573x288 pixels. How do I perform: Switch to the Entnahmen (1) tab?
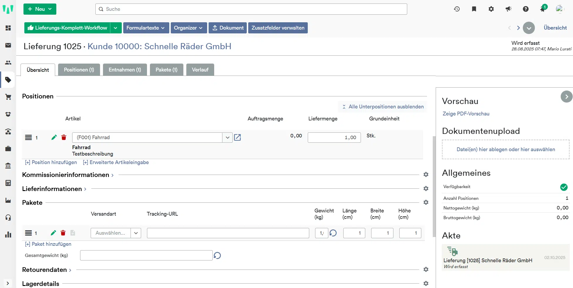click(x=125, y=70)
